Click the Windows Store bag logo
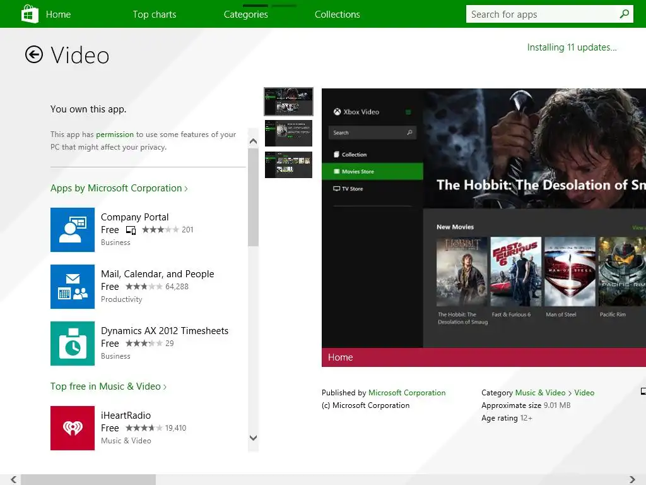Image resolution: width=646 pixels, height=485 pixels. (30, 14)
